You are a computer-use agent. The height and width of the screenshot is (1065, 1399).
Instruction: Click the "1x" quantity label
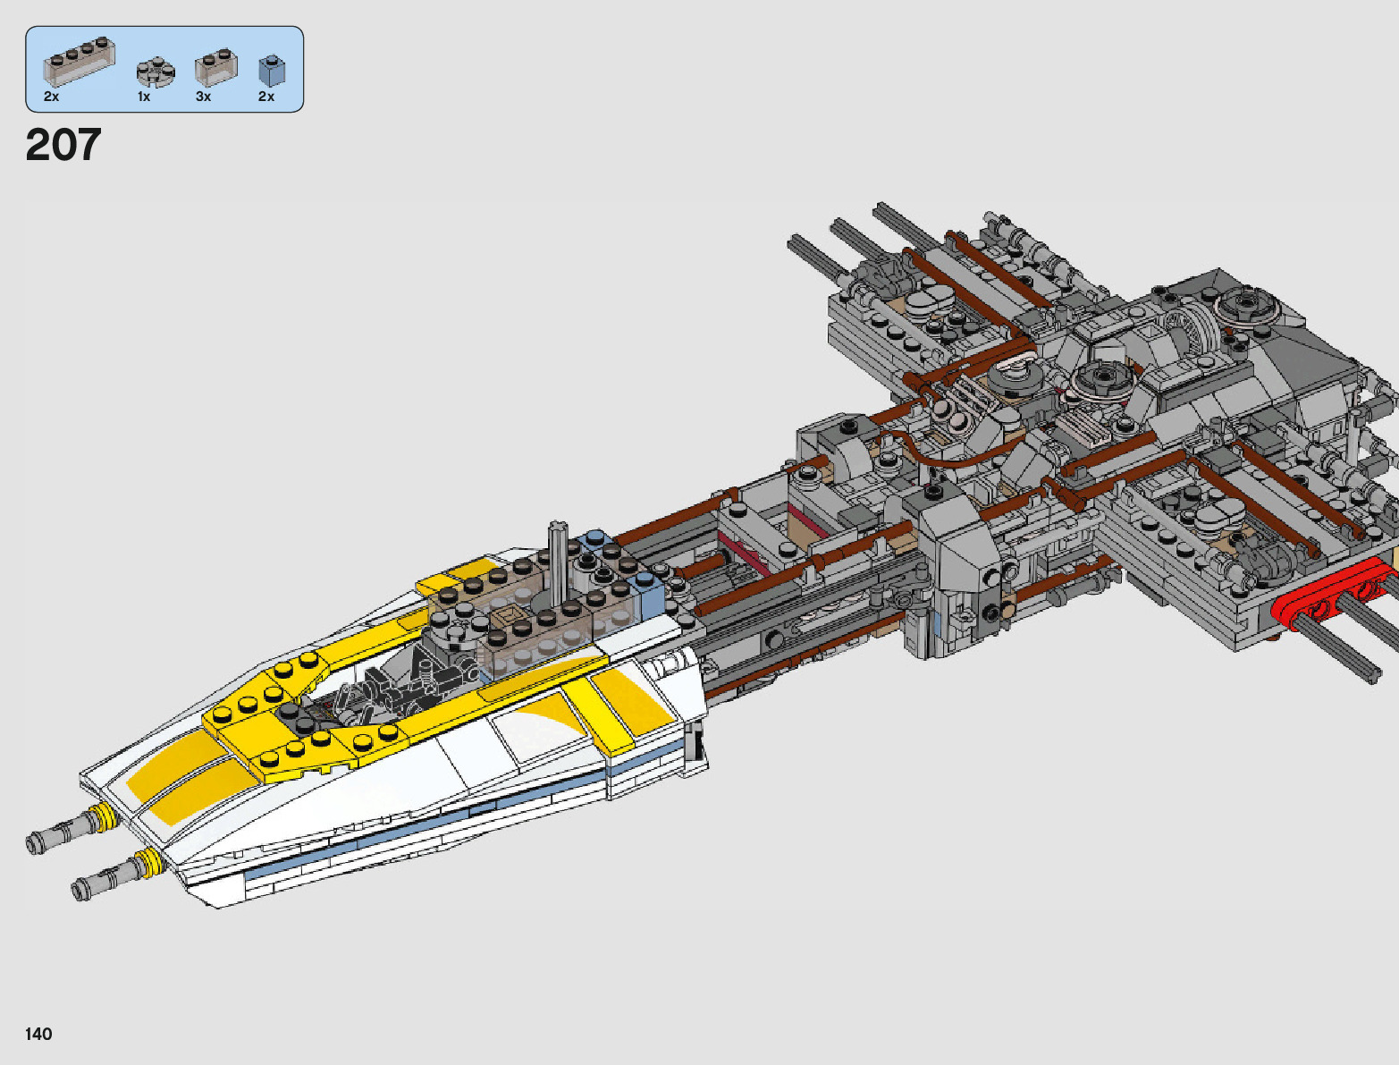pos(144,97)
